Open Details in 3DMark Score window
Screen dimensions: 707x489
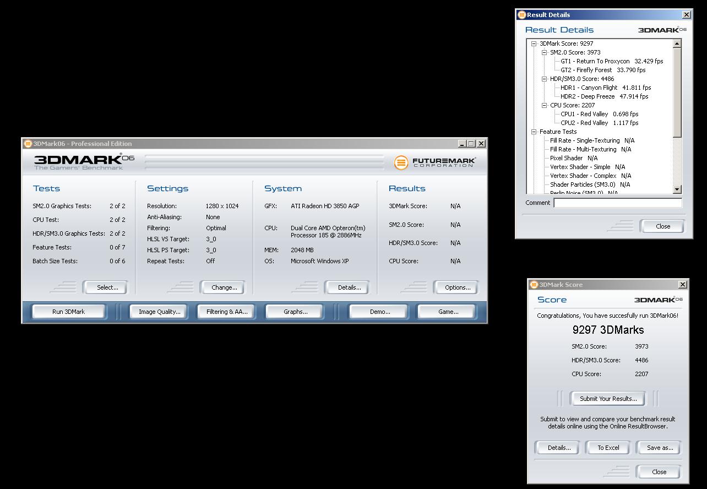[x=559, y=448]
